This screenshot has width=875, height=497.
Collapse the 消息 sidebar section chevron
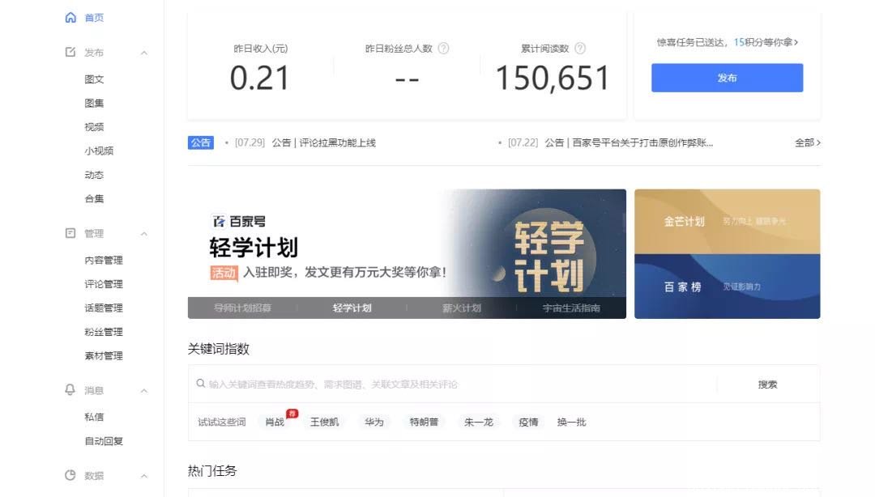coord(144,390)
